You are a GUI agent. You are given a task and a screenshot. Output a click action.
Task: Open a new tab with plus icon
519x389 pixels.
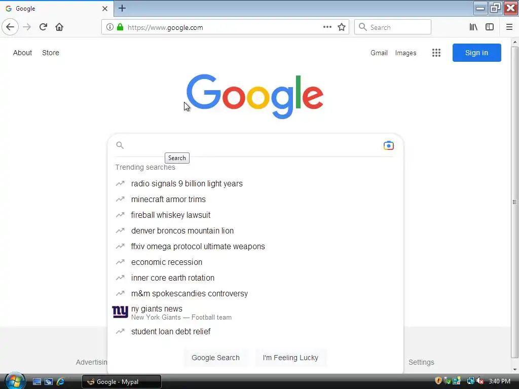tap(122, 8)
